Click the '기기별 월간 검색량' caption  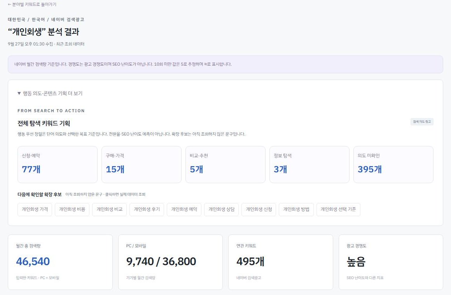pyautogui.click(x=141, y=278)
